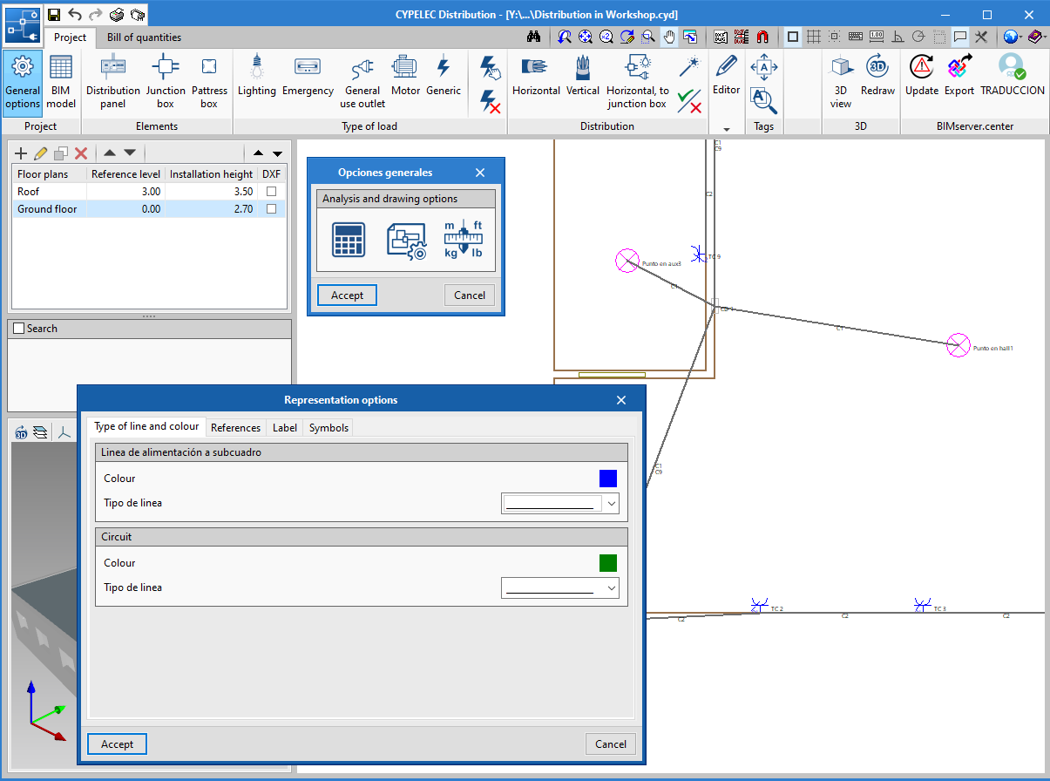Open the References tab
This screenshot has width=1050, height=781.
pyautogui.click(x=235, y=427)
